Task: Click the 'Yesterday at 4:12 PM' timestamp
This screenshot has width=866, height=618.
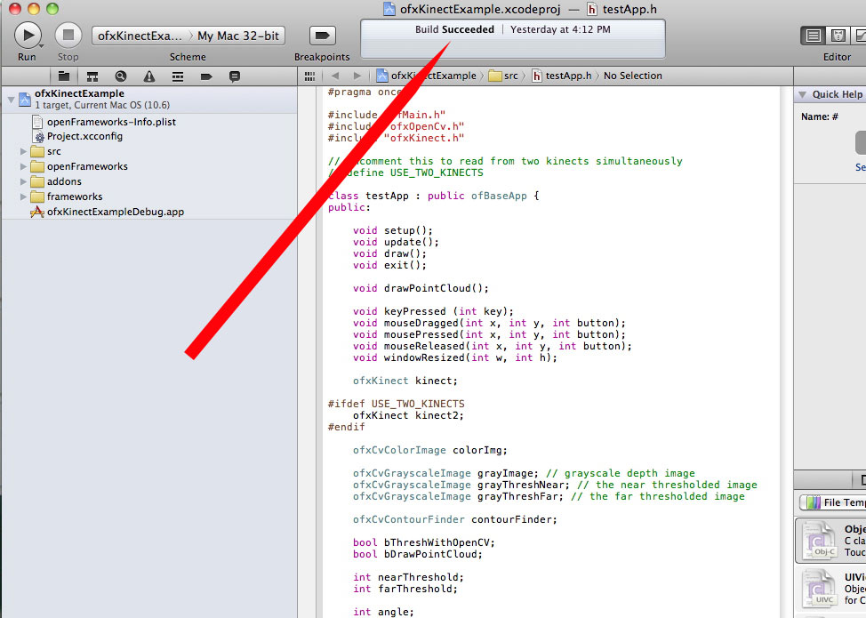Action: pyautogui.click(x=560, y=29)
